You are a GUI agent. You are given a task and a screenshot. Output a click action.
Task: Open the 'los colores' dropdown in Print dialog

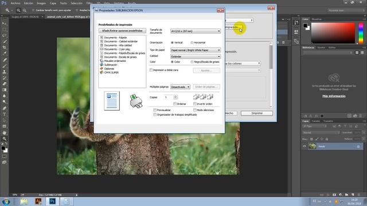tap(243, 64)
